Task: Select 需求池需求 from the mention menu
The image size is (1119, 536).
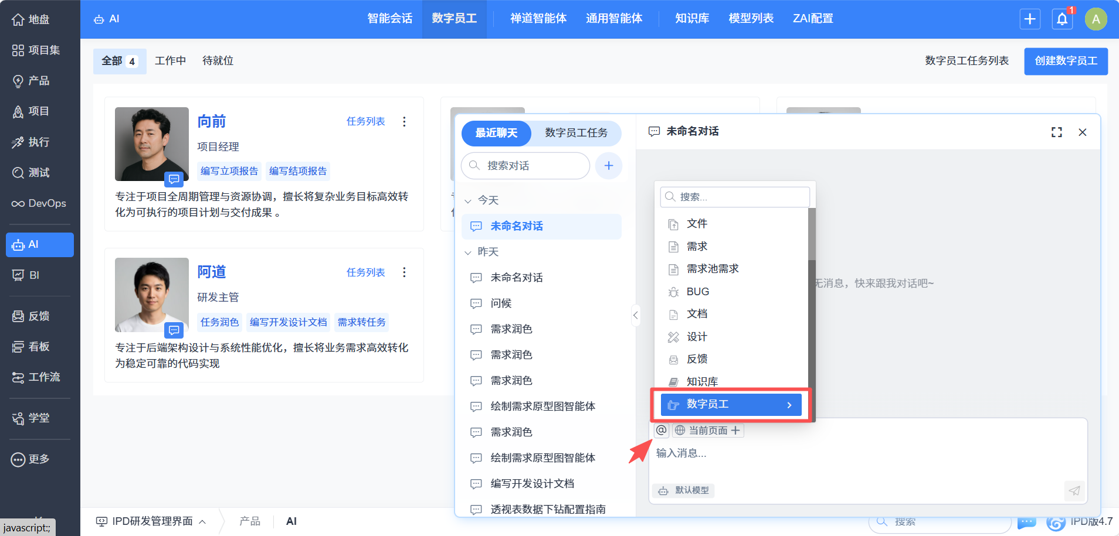Action: [x=731, y=269]
